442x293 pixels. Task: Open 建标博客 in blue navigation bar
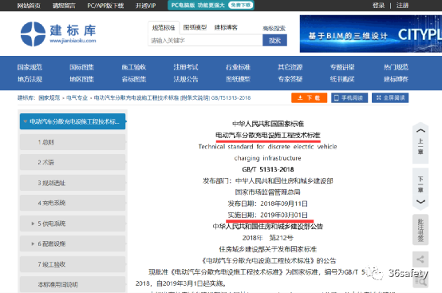coord(396,79)
